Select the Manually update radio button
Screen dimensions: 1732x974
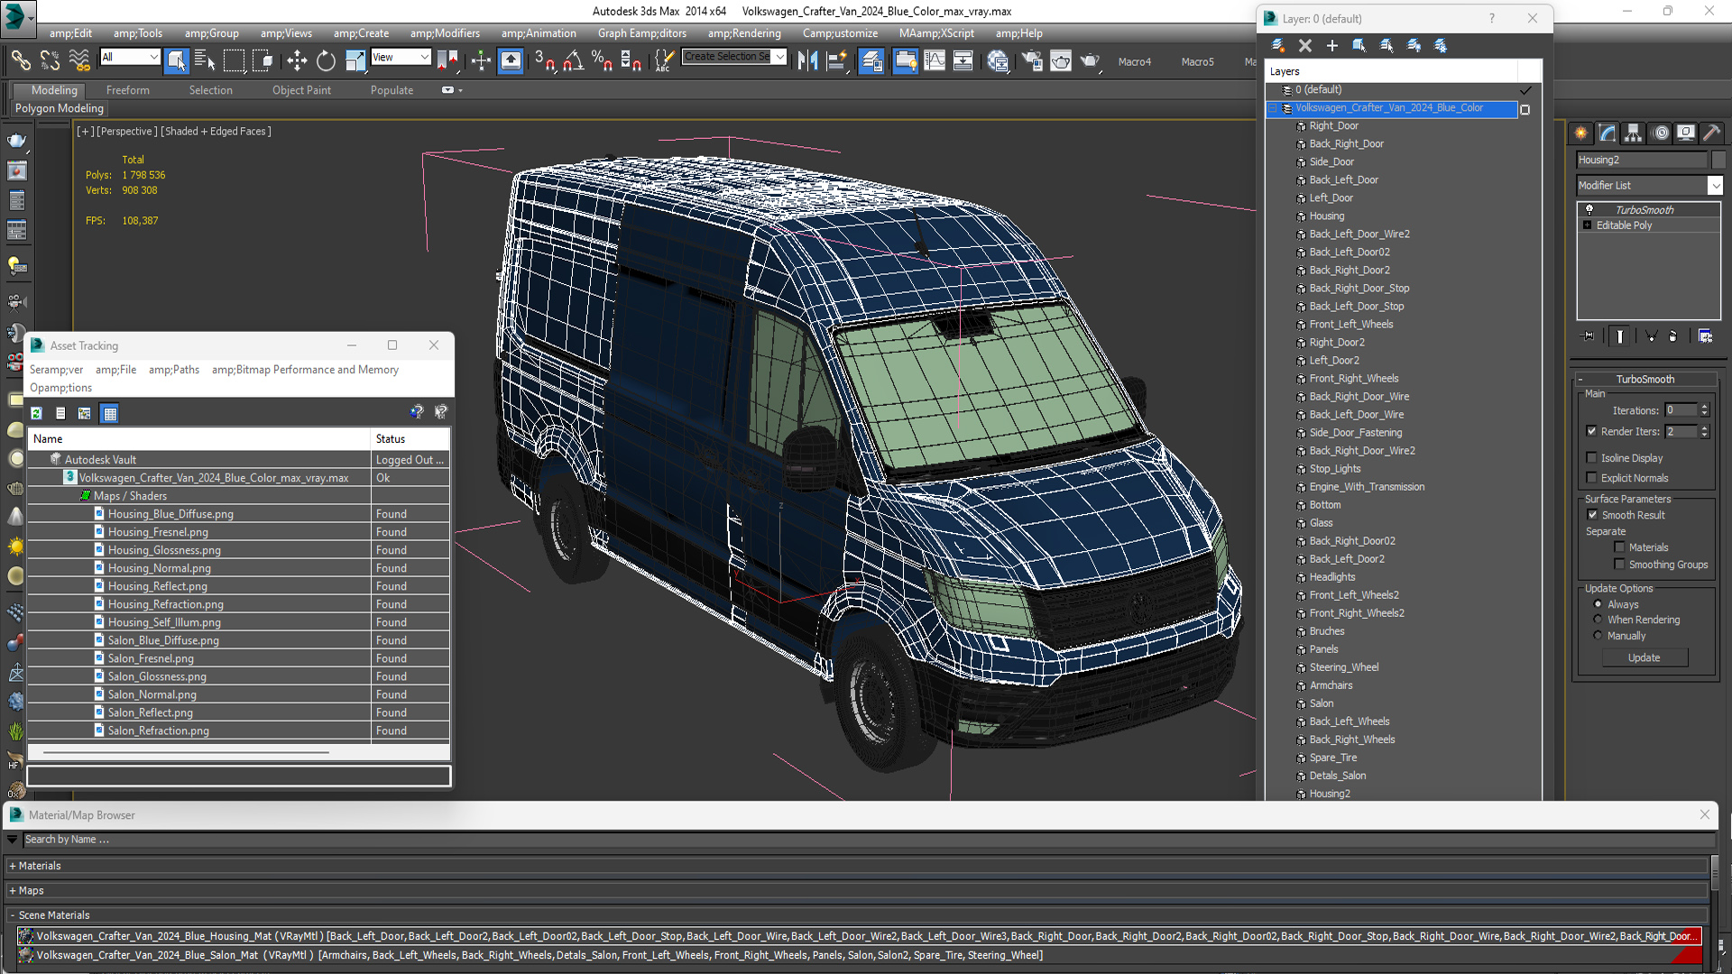[x=1598, y=636]
